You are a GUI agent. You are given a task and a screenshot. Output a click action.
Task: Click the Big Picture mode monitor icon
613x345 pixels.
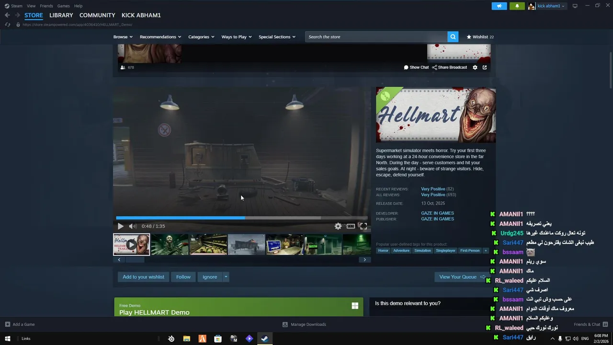click(x=575, y=6)
